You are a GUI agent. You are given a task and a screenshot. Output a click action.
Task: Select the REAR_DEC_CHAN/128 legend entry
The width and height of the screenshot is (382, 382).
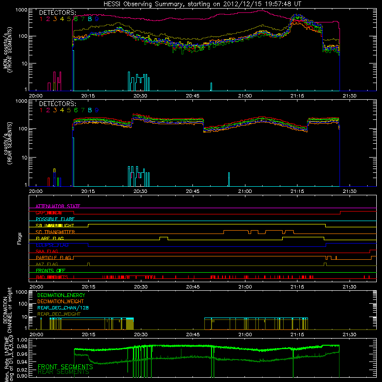point(63,308)
